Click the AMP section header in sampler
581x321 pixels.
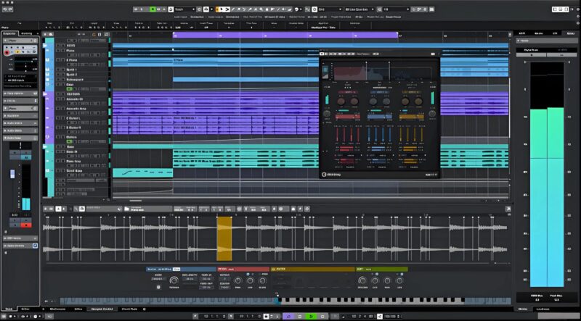click(x=382, y=270)
